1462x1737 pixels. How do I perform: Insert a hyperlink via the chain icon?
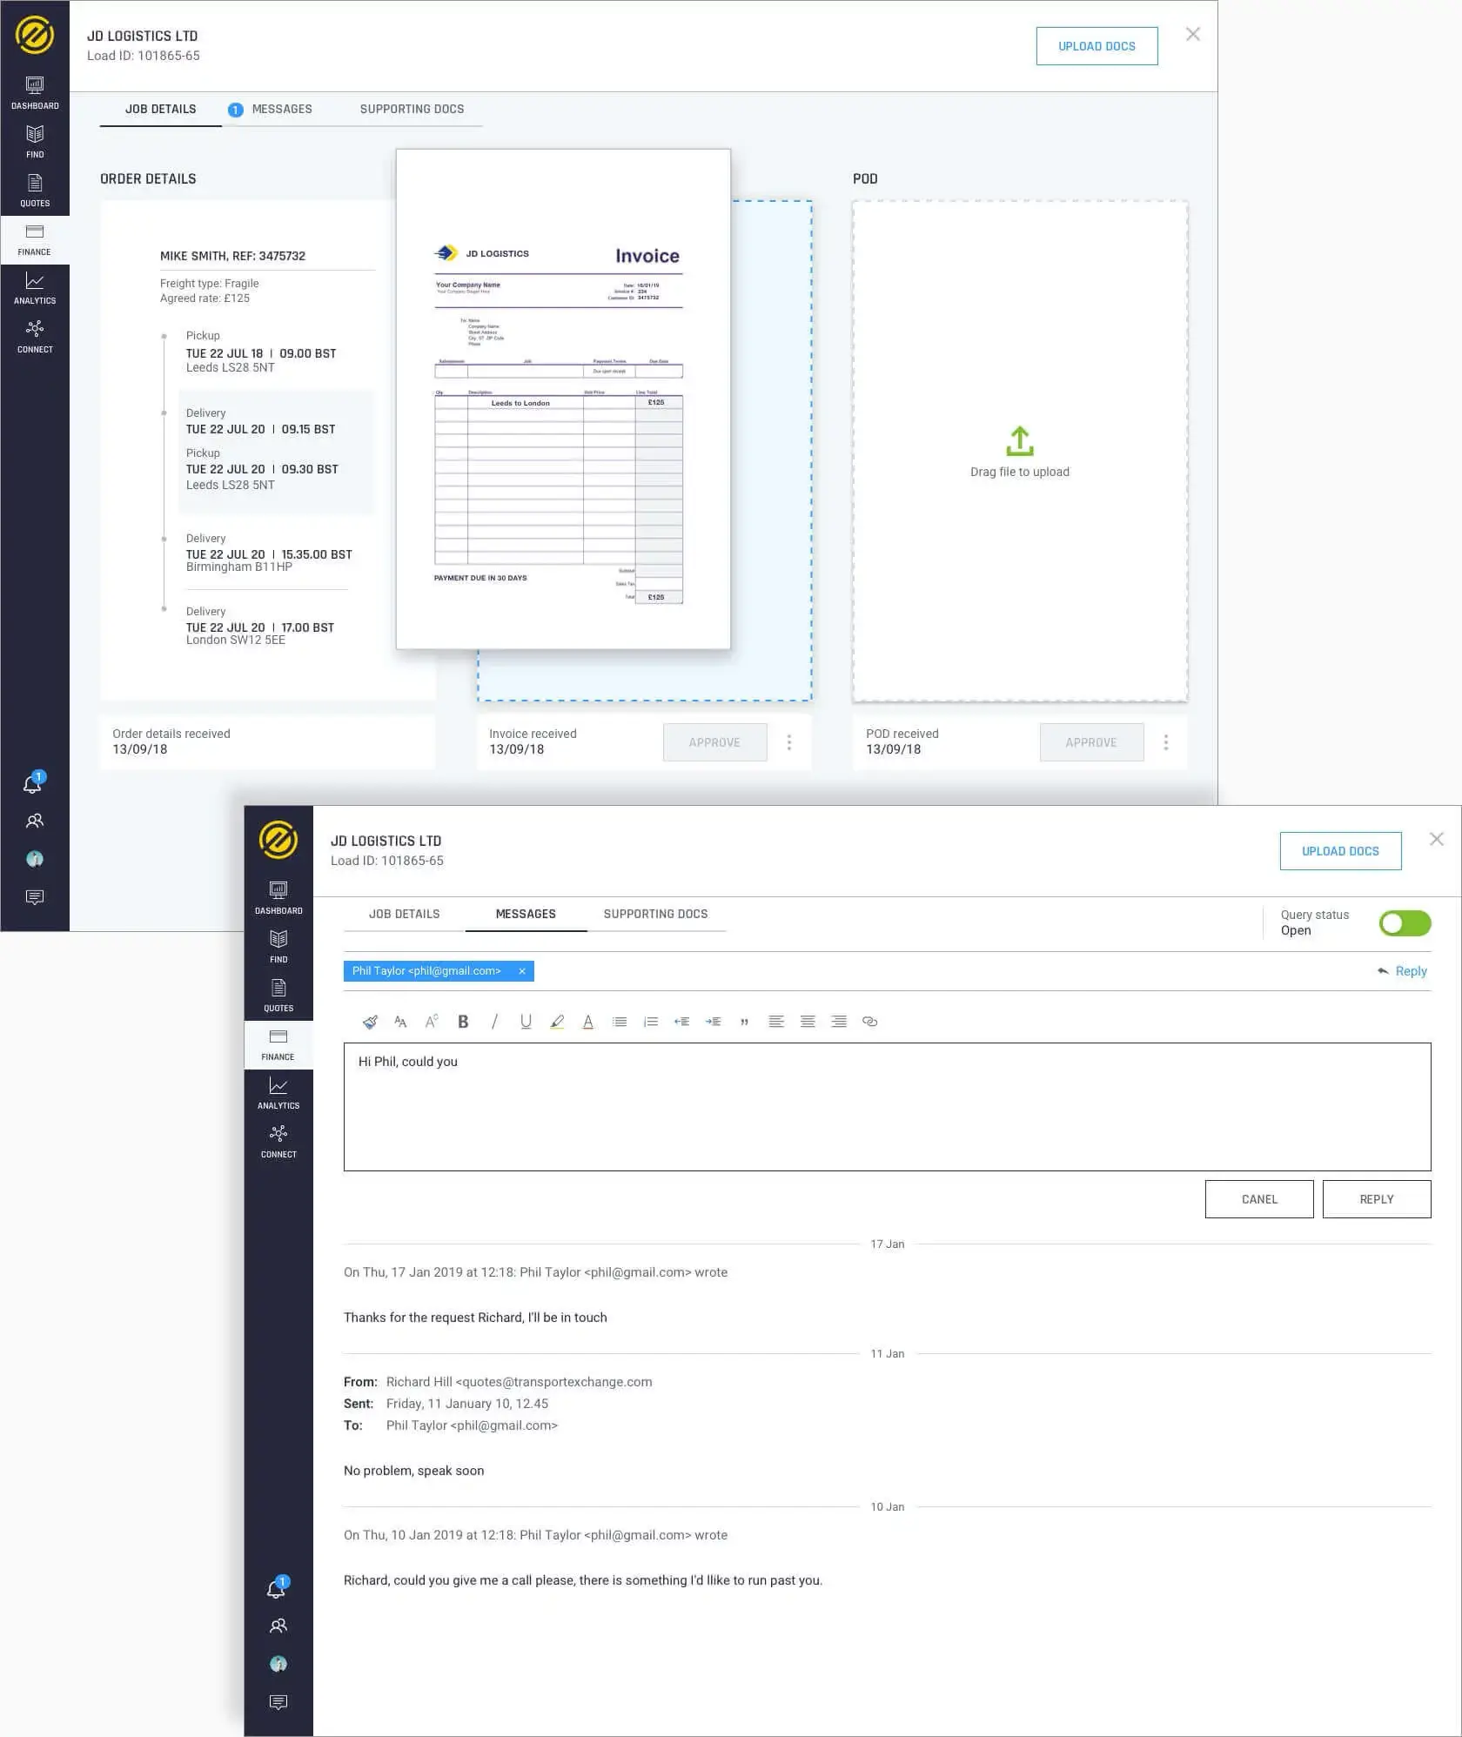pos(869,1022)
